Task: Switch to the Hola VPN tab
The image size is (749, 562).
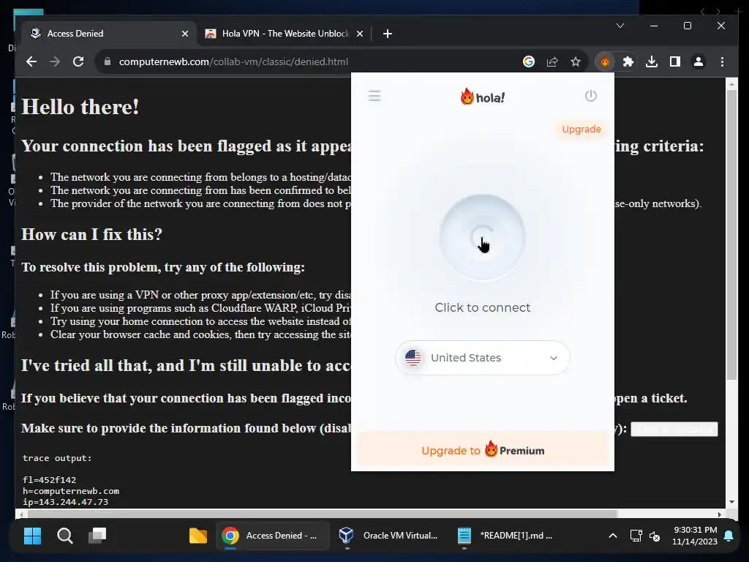Action: (x=285, y=34)
